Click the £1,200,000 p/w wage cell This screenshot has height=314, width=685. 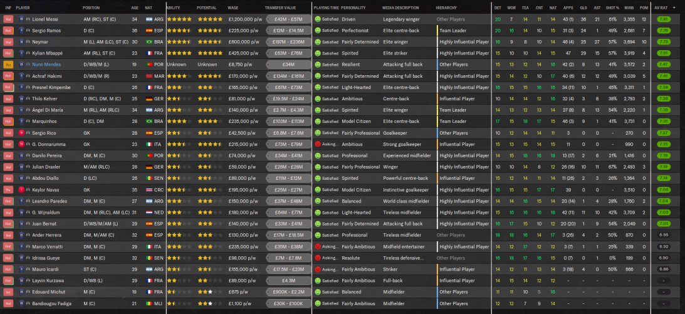[245, 19]
